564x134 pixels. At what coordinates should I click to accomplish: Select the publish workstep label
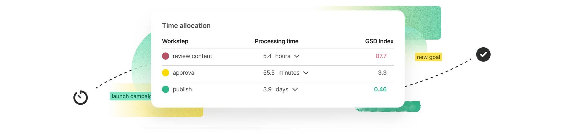[x=182, y=89]
